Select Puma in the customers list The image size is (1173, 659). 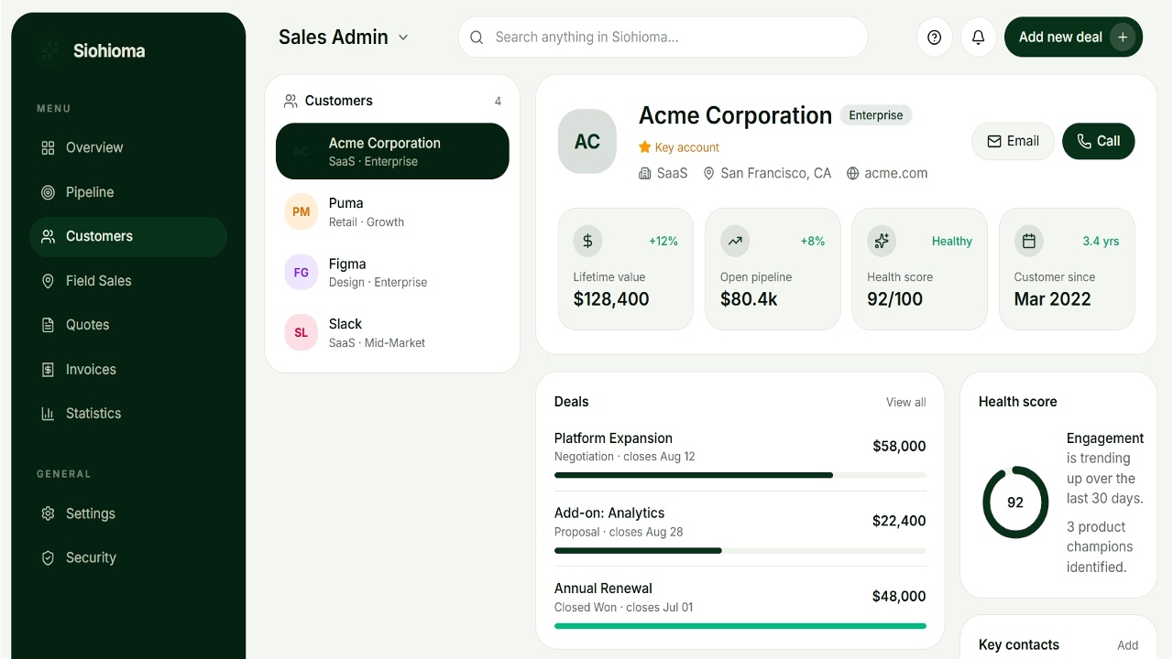pos(392,211)
